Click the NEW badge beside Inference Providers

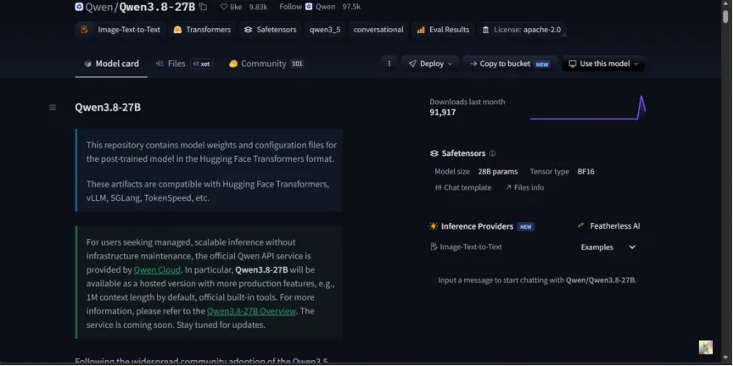point(526,227)
